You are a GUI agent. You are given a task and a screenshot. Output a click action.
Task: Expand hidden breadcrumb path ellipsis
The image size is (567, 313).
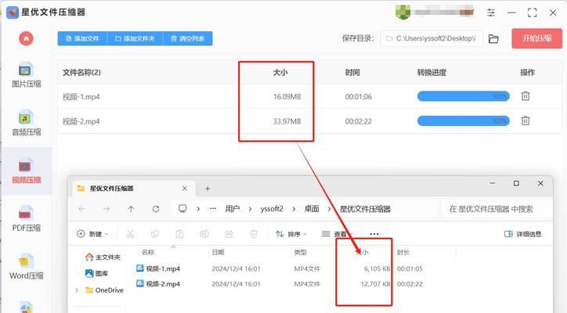(213, 209)
